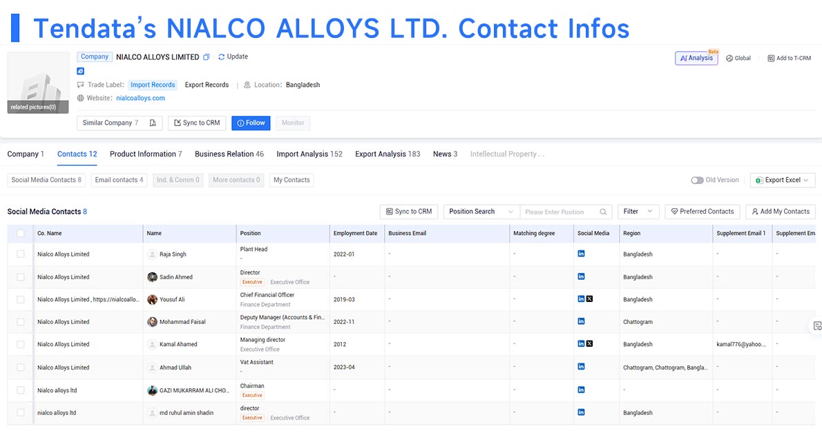Toggle the Old Version switch

(x=697, y=180)
